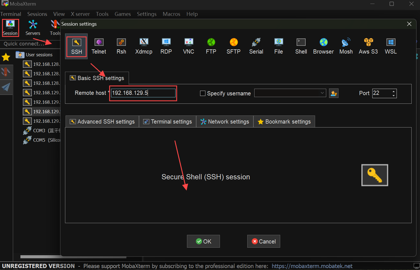This screenshot has width=420, height=270.
Task: Open the Tools toolbar button
Action: point(55,28)
